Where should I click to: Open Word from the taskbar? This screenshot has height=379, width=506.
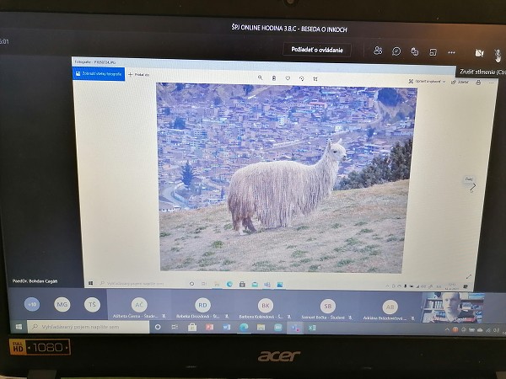click(227, 328)
